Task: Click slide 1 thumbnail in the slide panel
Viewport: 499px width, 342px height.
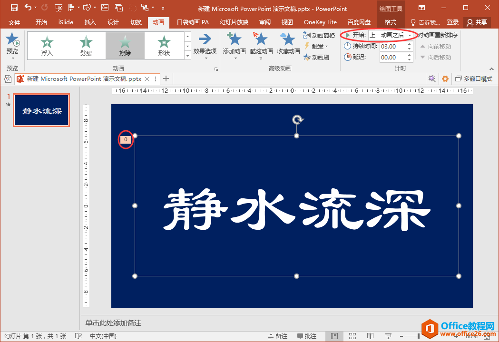Action: (x=41, y=110)
